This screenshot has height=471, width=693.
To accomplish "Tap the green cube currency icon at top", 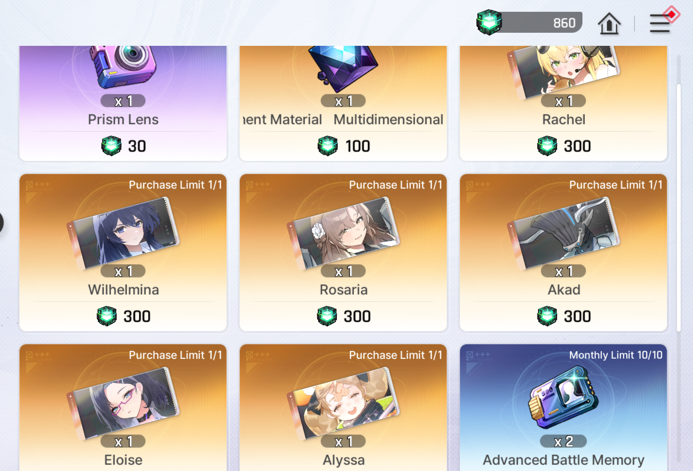I will coord(489,22).
